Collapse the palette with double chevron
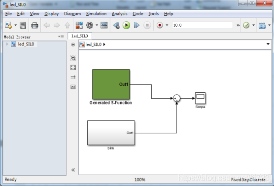Image resolution: width=274 pixels, height=187 pixels. (x=73, y=170)
